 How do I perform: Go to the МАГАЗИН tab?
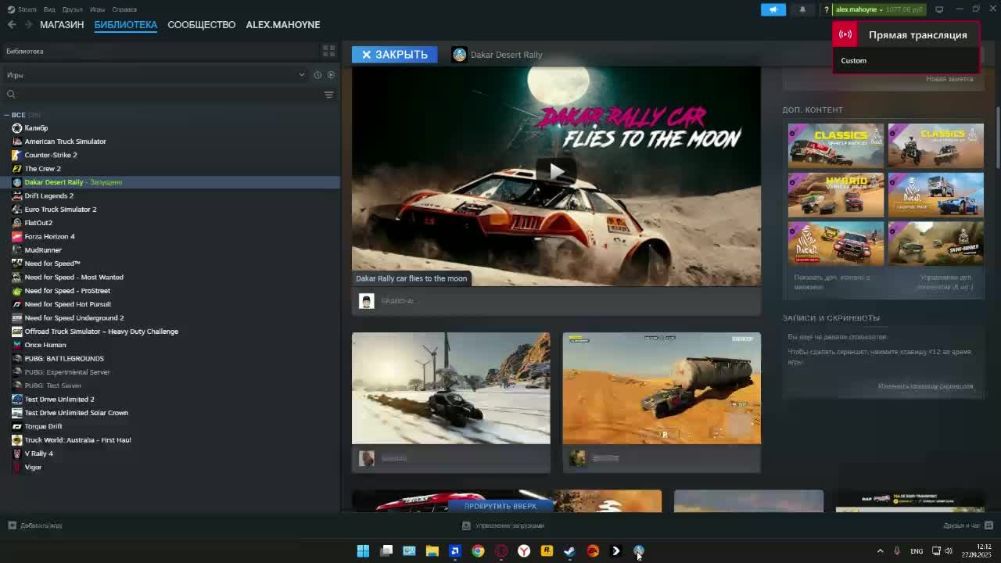[x=62, y=24]
